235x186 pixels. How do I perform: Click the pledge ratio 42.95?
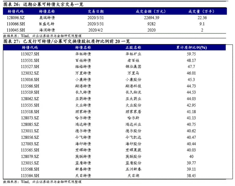click(191, 105)
